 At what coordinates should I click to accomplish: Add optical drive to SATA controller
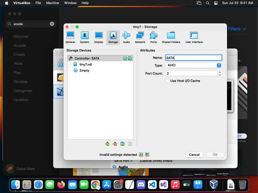click(x=125, y=58)
